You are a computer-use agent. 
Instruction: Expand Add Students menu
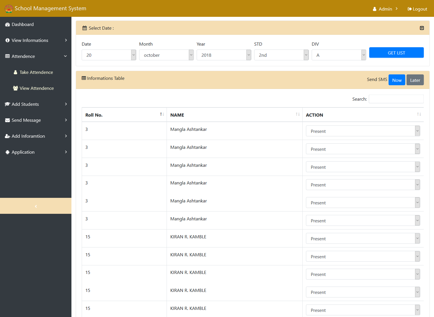click(x=36, y=104)
